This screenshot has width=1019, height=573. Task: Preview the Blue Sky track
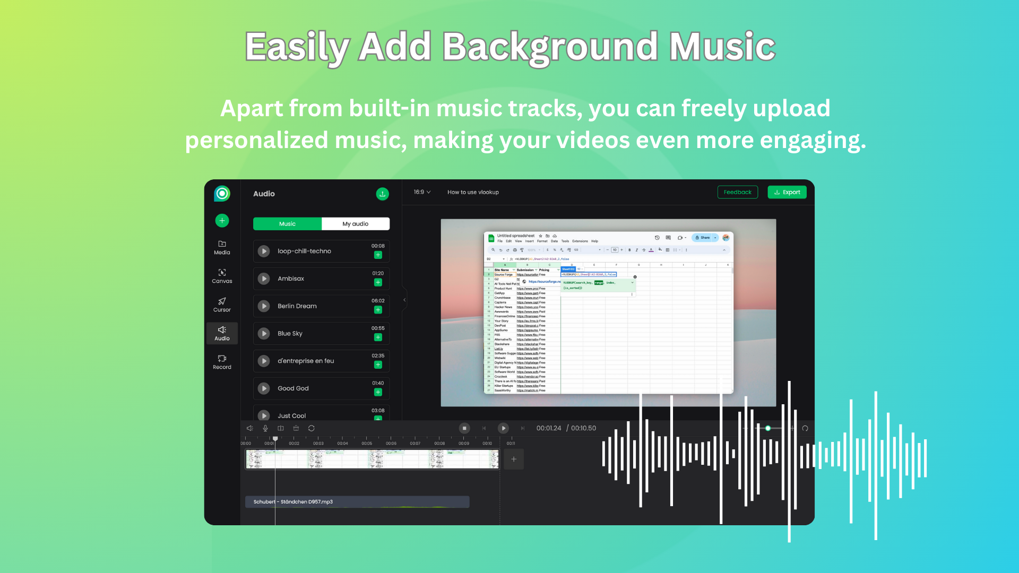click(x=264, y=333)
